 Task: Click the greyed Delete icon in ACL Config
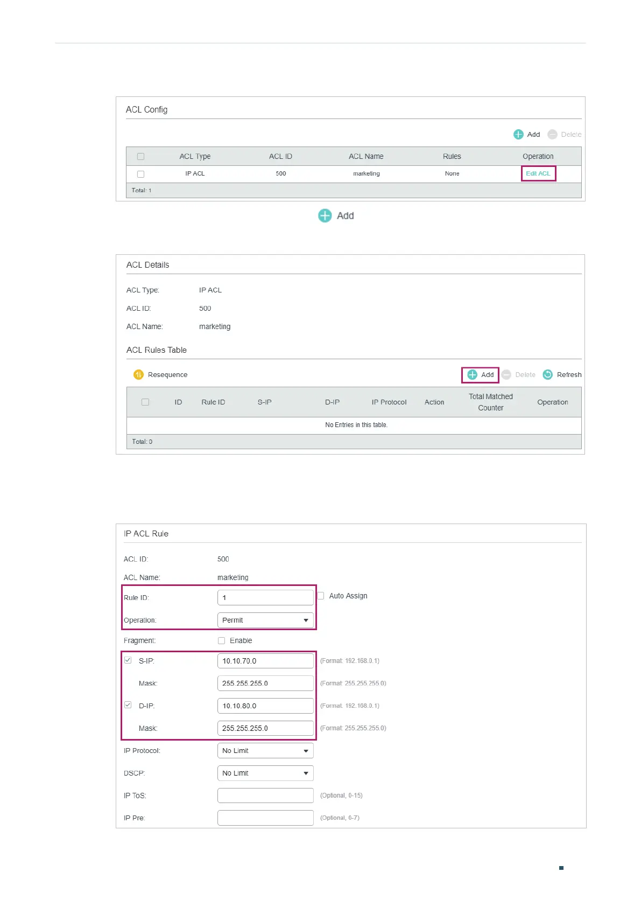pyautogui.click(x=552, y=135)
